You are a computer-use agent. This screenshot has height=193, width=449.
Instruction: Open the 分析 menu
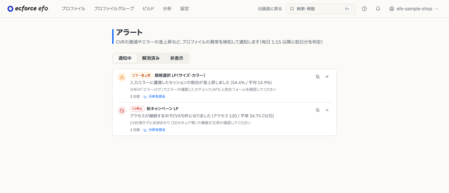(167, 9)
